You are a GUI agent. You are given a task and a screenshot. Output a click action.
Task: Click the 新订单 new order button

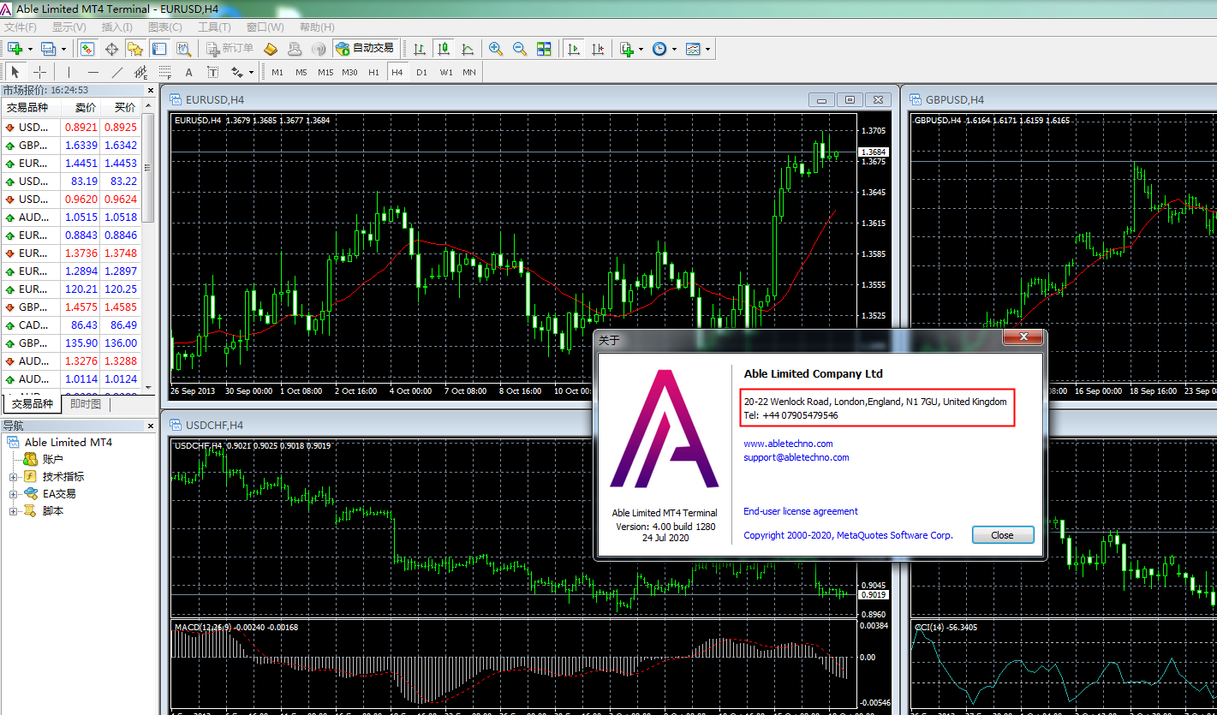click(230, 49)
